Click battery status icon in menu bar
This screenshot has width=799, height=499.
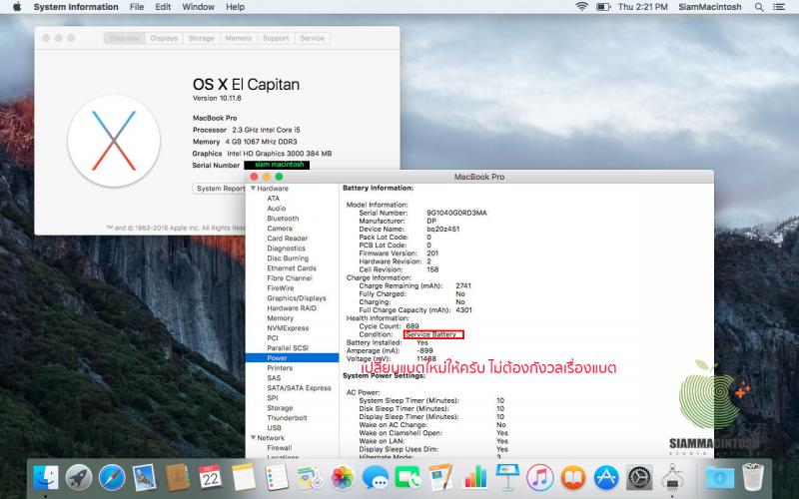click(603, 7)
